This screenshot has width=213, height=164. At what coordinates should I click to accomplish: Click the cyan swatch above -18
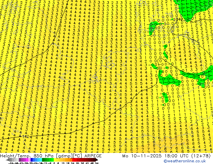pos(41,160)
